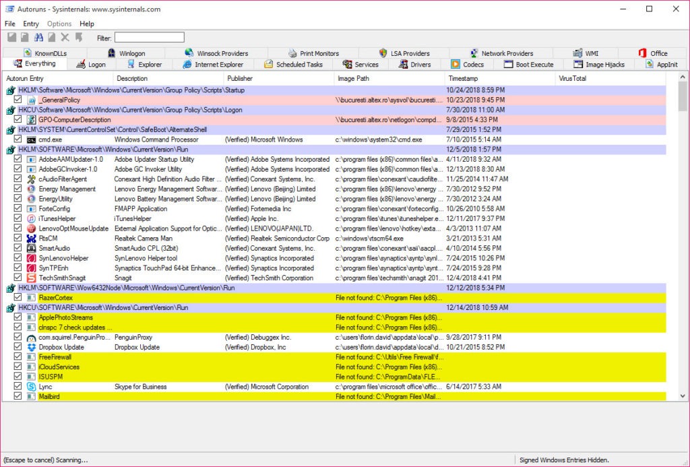Open the Entry menu

31,24
